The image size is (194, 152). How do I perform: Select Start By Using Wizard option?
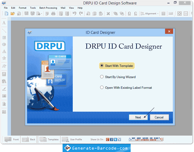tap(118, 77)
